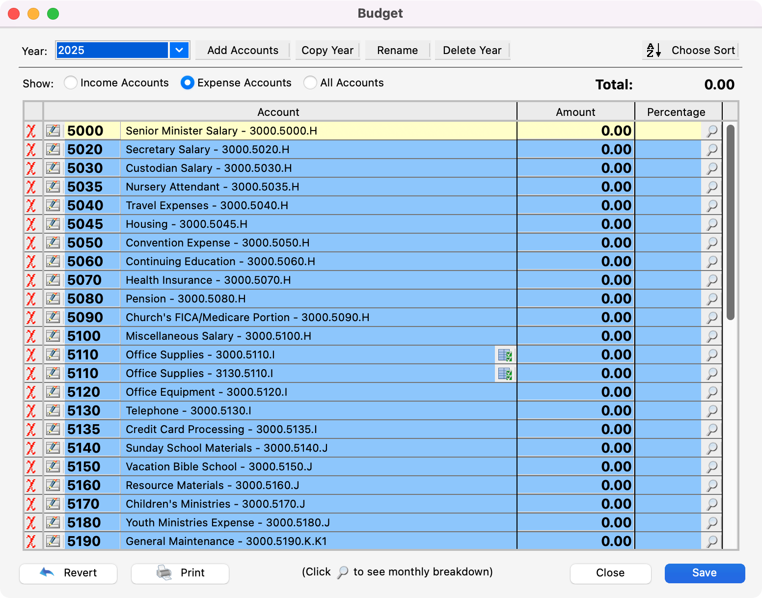Click magnifier for Housing monthly breakdown
Image resolution: width=762 pixels, height=598 pixels.
[711, 224]
